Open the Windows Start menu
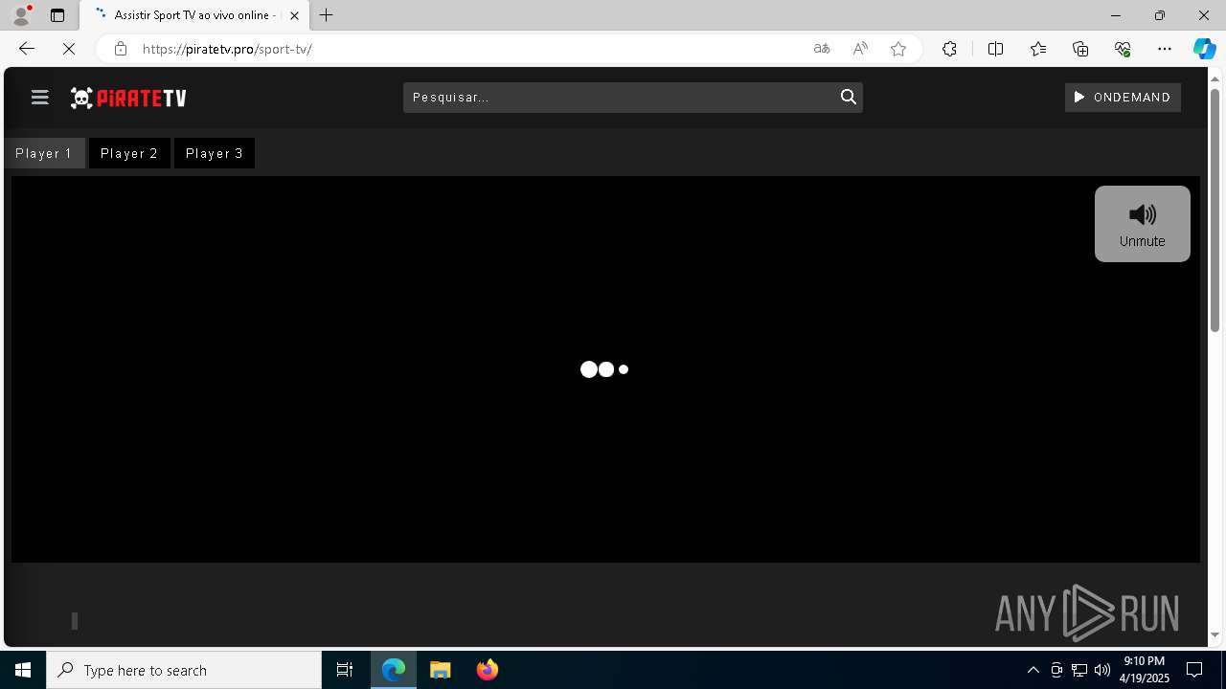 [x=23, y=670]
